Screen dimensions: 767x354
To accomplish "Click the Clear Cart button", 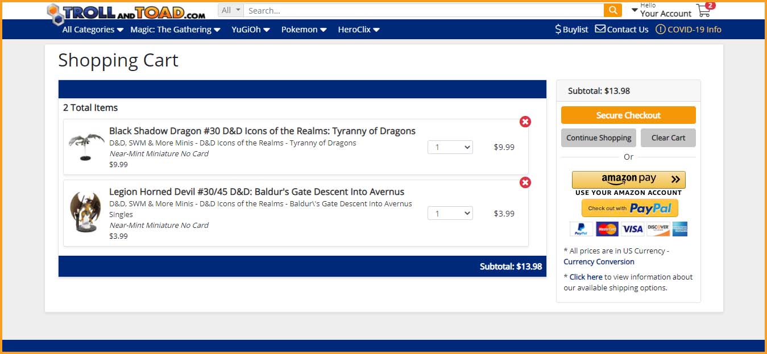I will [x=668, y=138].
